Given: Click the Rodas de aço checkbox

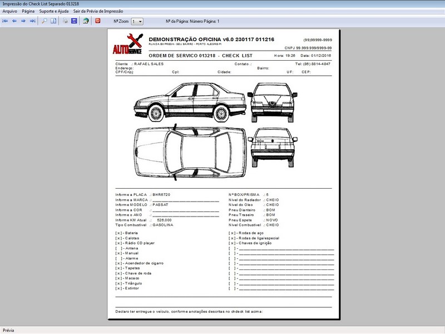Looking at the screenshot, I should click(232, 233).
